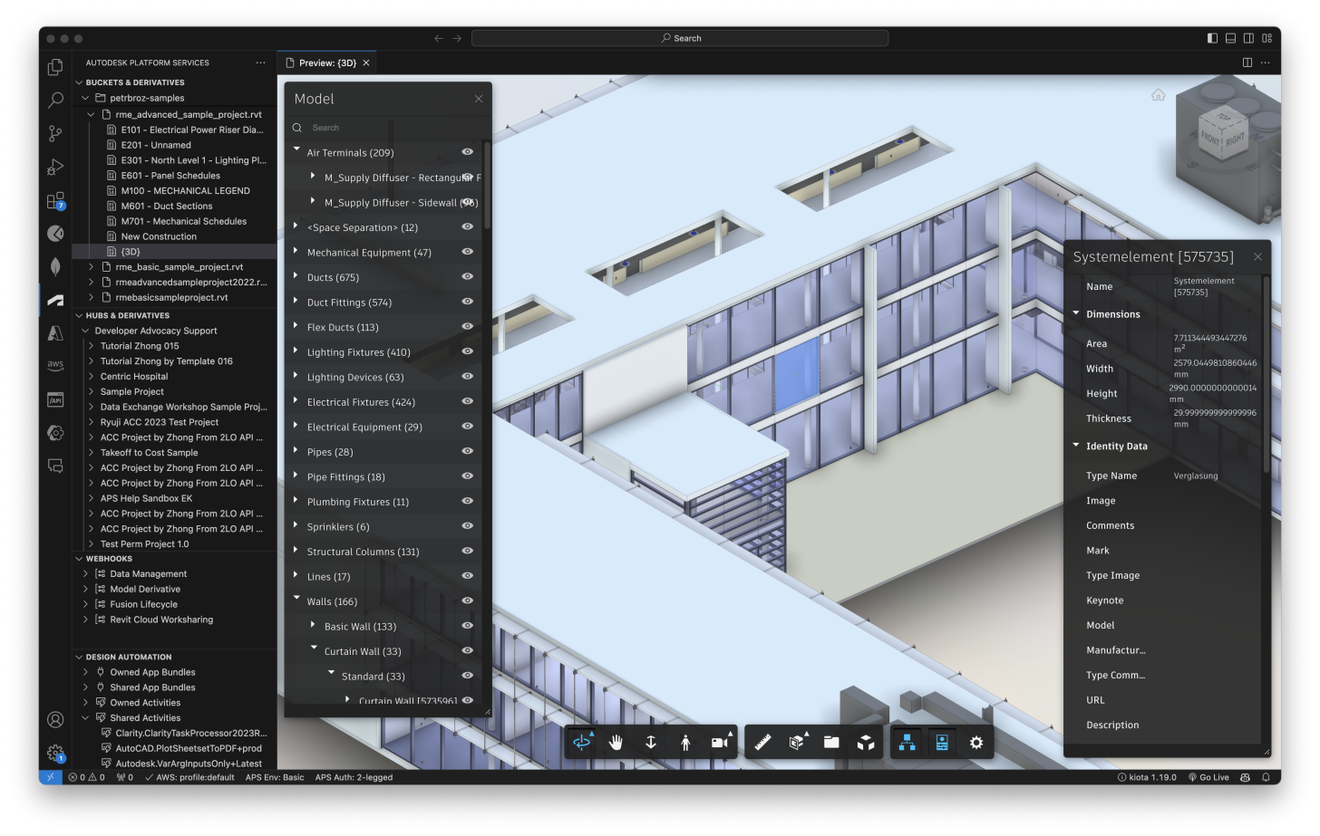Toggle visibility of Basic Wall (133)
Viewport: 1320px width, 836px height.
coord(468,626)
